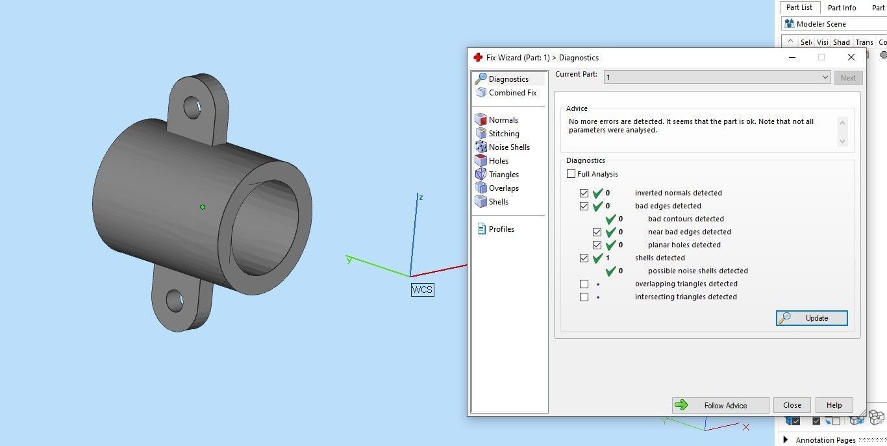Click the WCS label in the viewport
The height and width of the screenshot is (446, 887).
click(422, 290)
